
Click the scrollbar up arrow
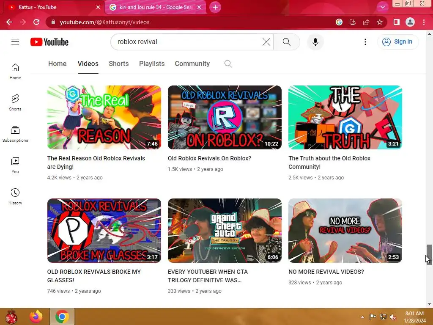[x=429, y=34]
